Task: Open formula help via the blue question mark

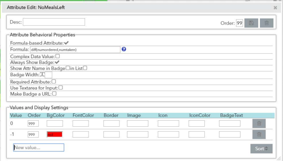Action: click(x=124, y=49)
